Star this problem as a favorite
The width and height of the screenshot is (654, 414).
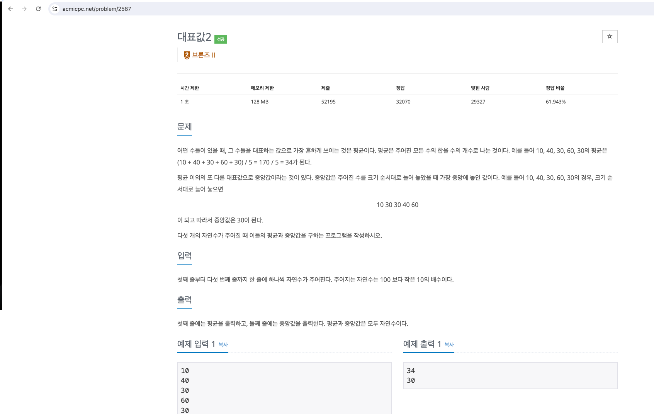tap(610, 37)
